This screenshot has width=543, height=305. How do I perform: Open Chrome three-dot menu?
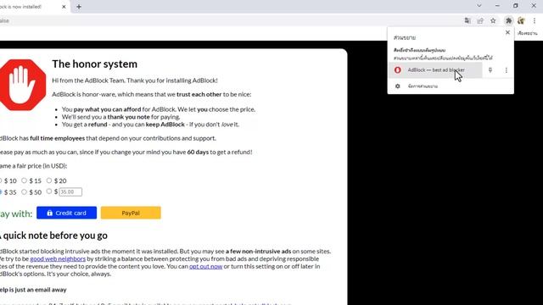click(535, 20)
